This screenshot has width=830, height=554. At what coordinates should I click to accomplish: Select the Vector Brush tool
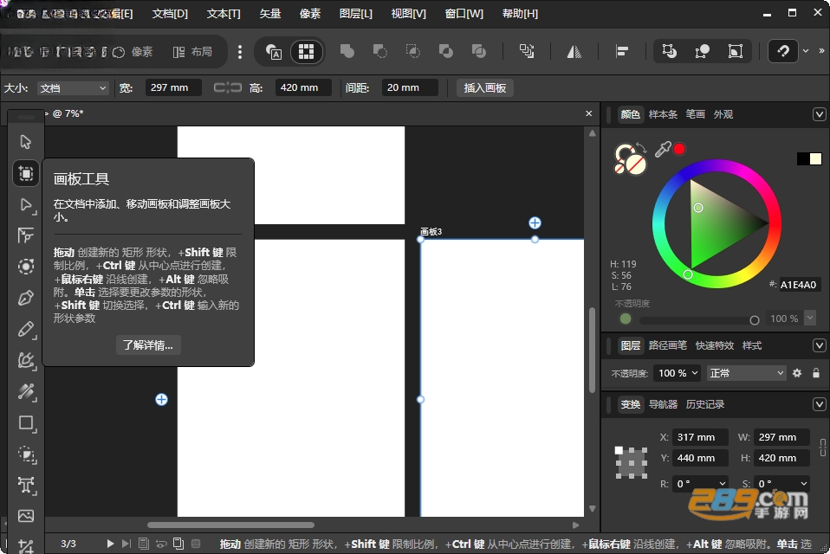click(x=25, y=360)
